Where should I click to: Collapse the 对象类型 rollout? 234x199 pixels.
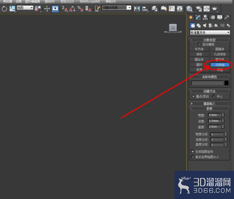(209, 40)
